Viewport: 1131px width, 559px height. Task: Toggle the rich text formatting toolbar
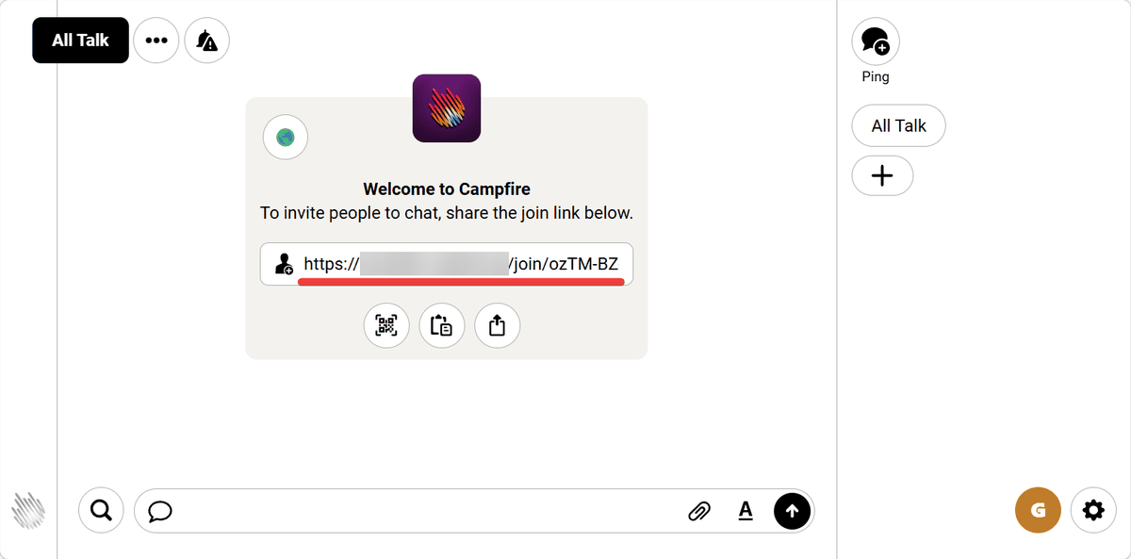tap(746, 511)
